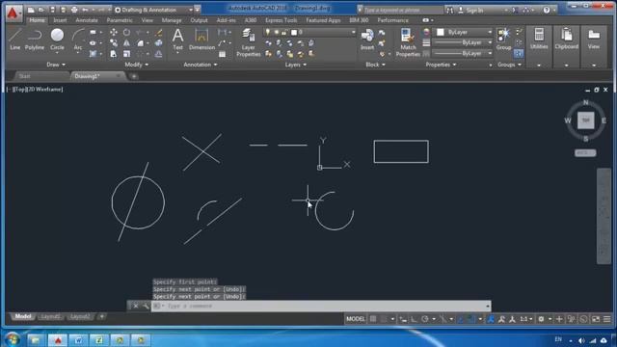The height and width of the screenshot is (347, 617).
Task: Expand the Draw panel
Action: pos(56,65)
